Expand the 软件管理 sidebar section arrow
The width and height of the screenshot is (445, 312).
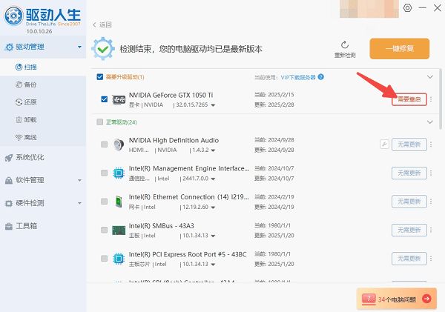[x=80, y=180]
